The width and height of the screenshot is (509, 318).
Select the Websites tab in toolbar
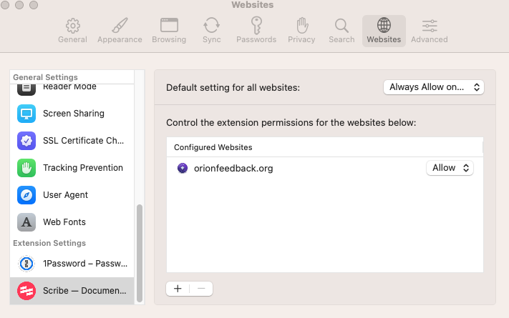click(x=384, y=31)
